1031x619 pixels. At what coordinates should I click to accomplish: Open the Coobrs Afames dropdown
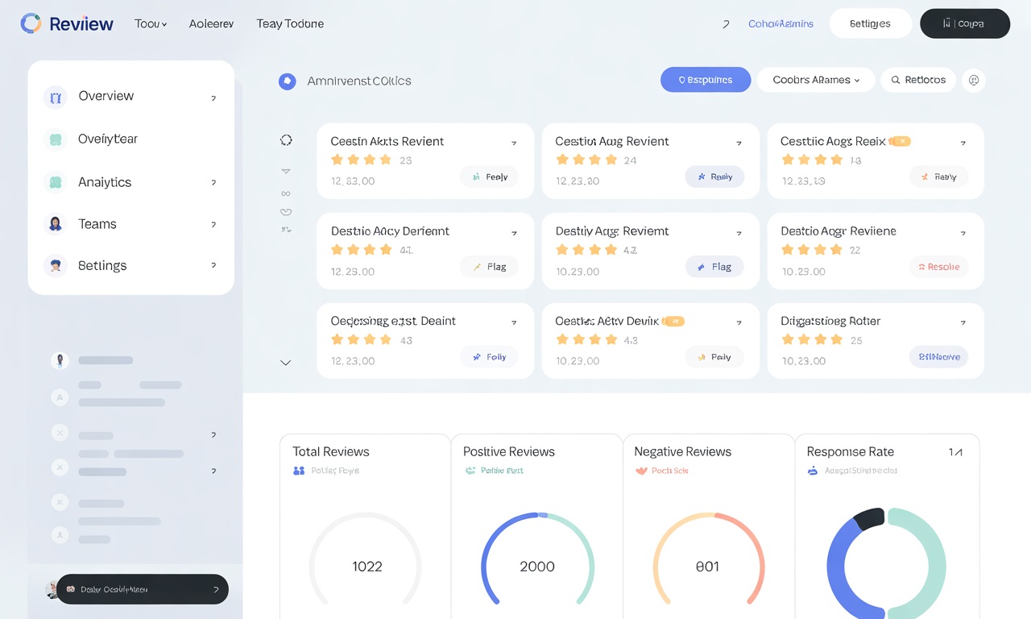point(815,80)
